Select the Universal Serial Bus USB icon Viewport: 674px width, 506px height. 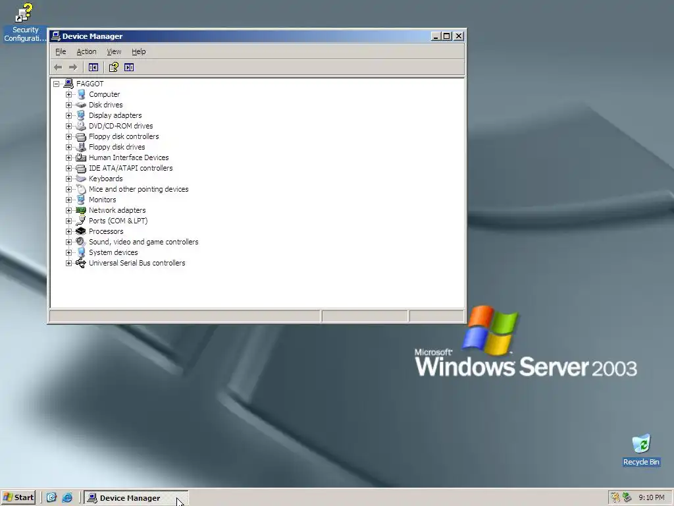(81, 263)
